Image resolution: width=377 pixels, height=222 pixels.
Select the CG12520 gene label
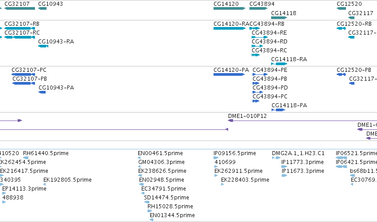click(349, 4)
